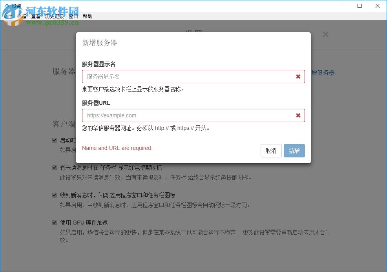
Task: Minimize the 设置 window
Action: tap(341, 6)
